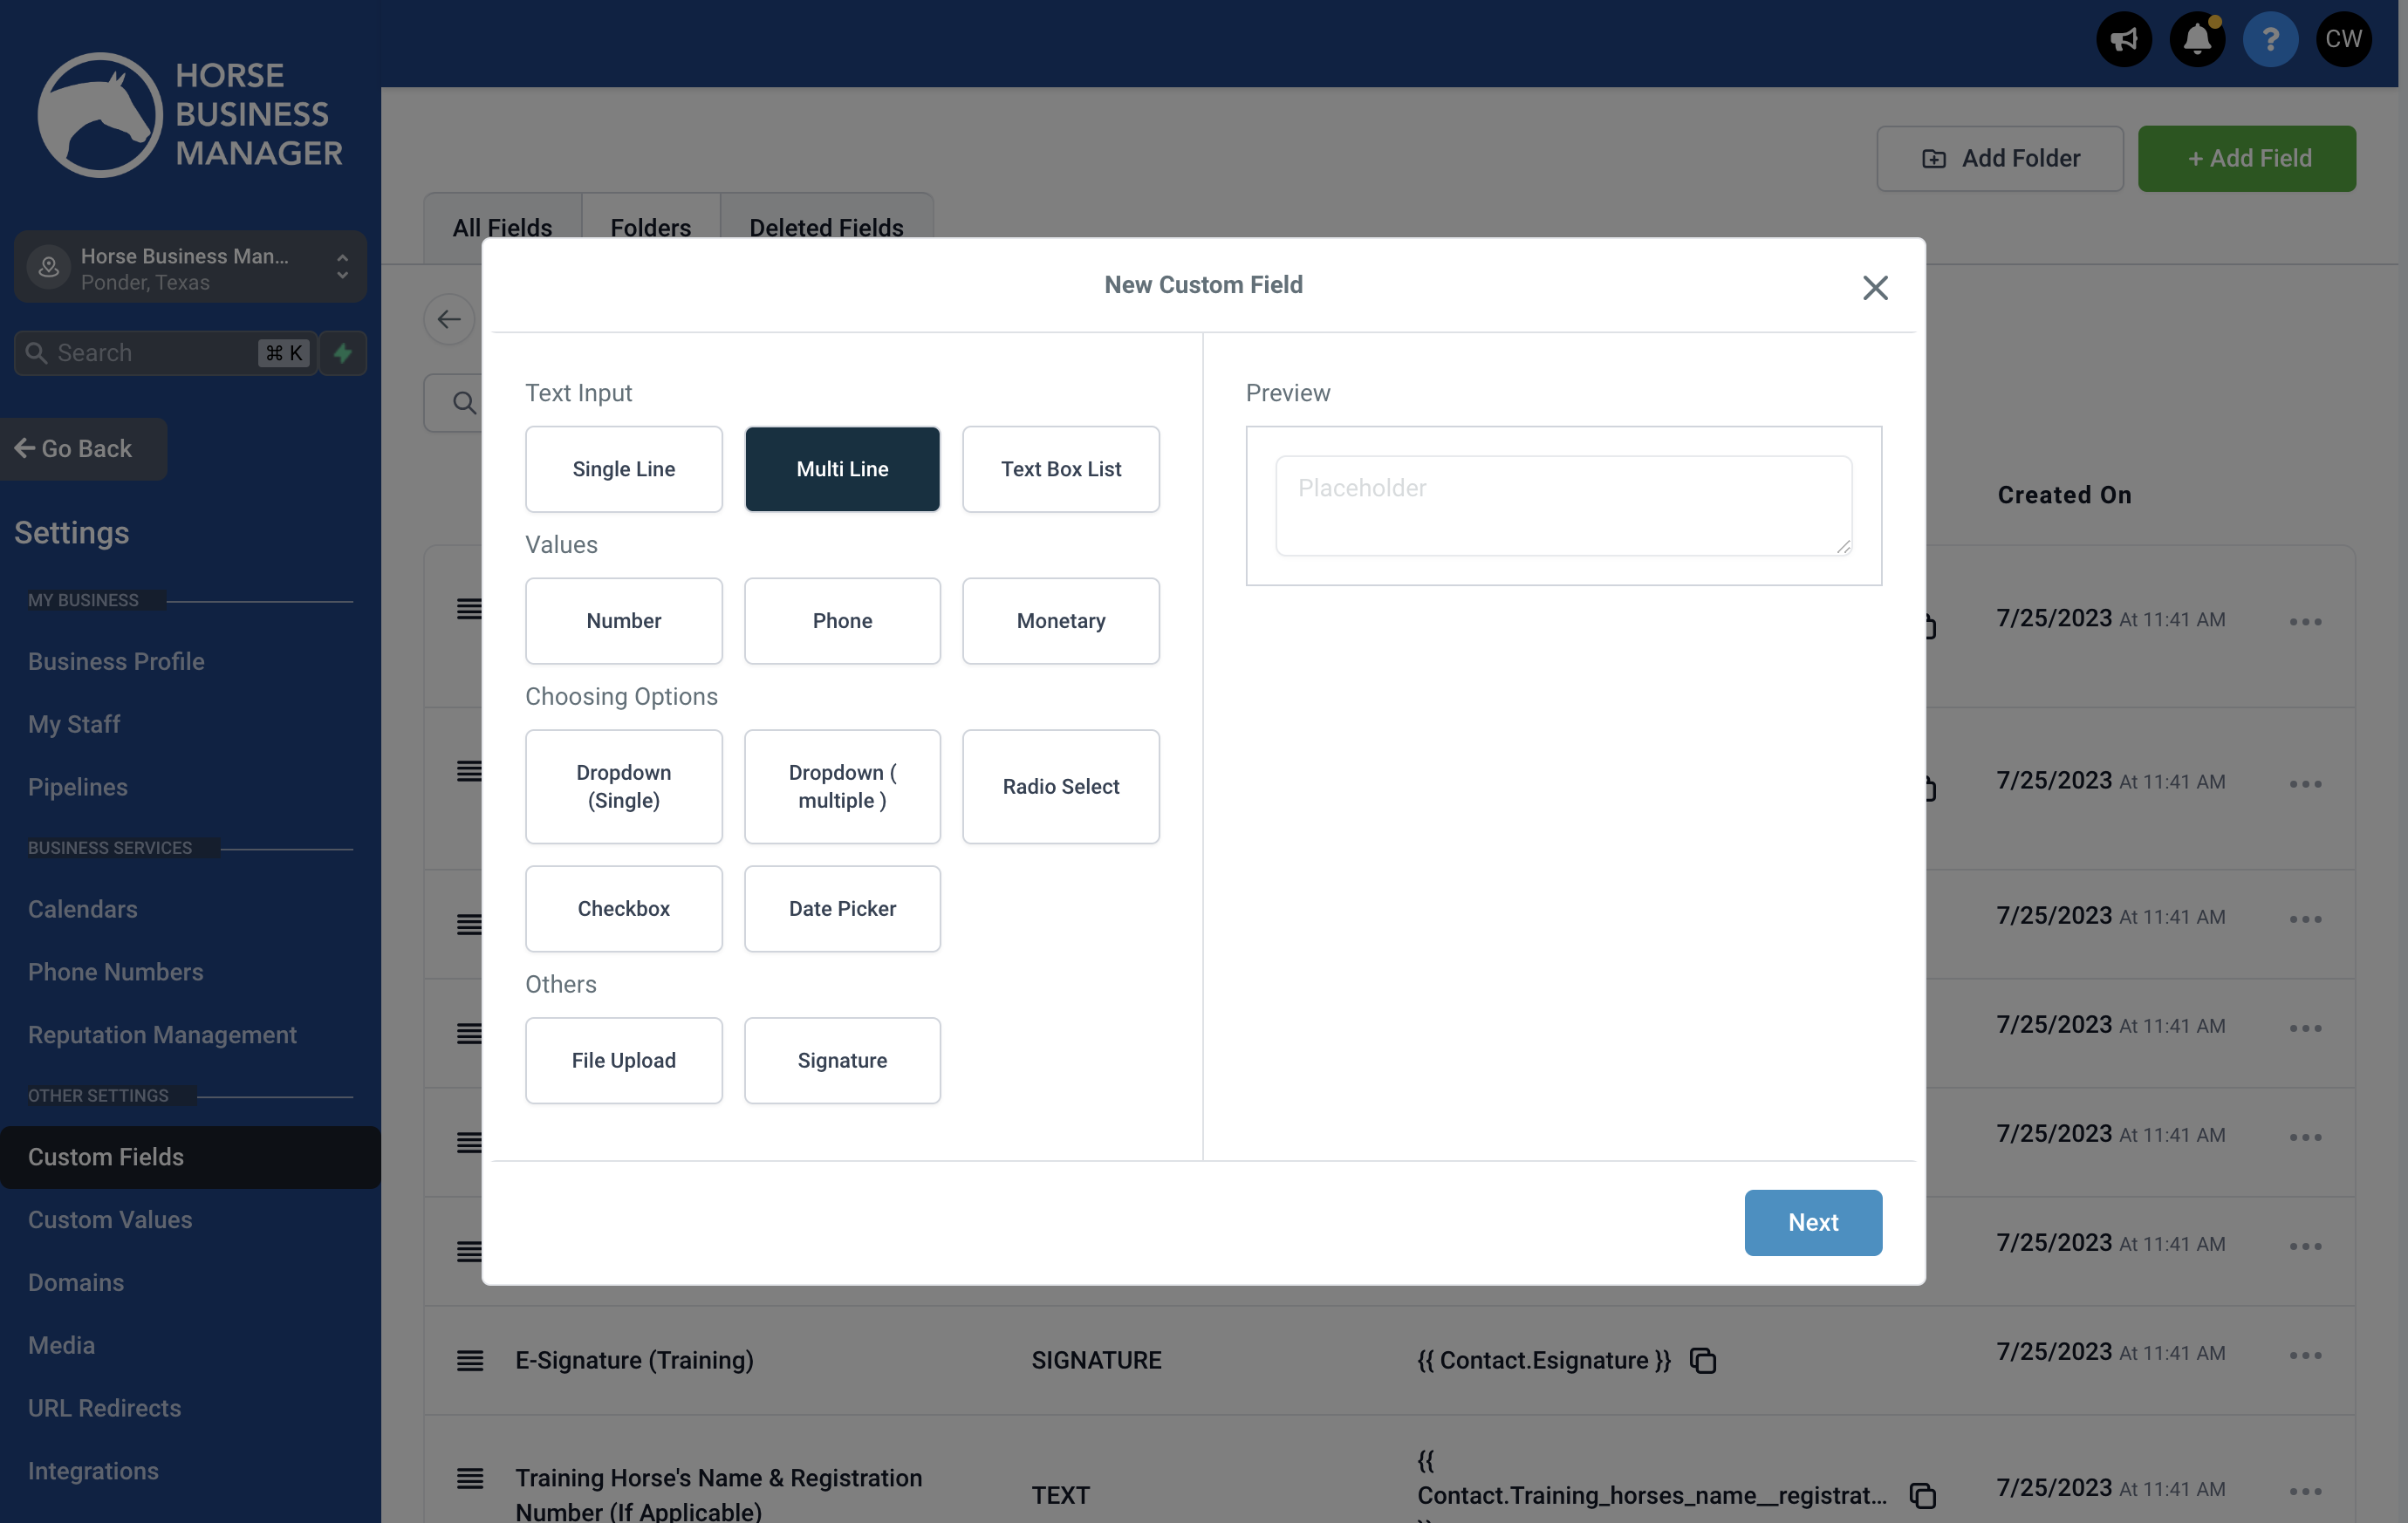Choose the Checkbox field type

[x=623, y=909]
